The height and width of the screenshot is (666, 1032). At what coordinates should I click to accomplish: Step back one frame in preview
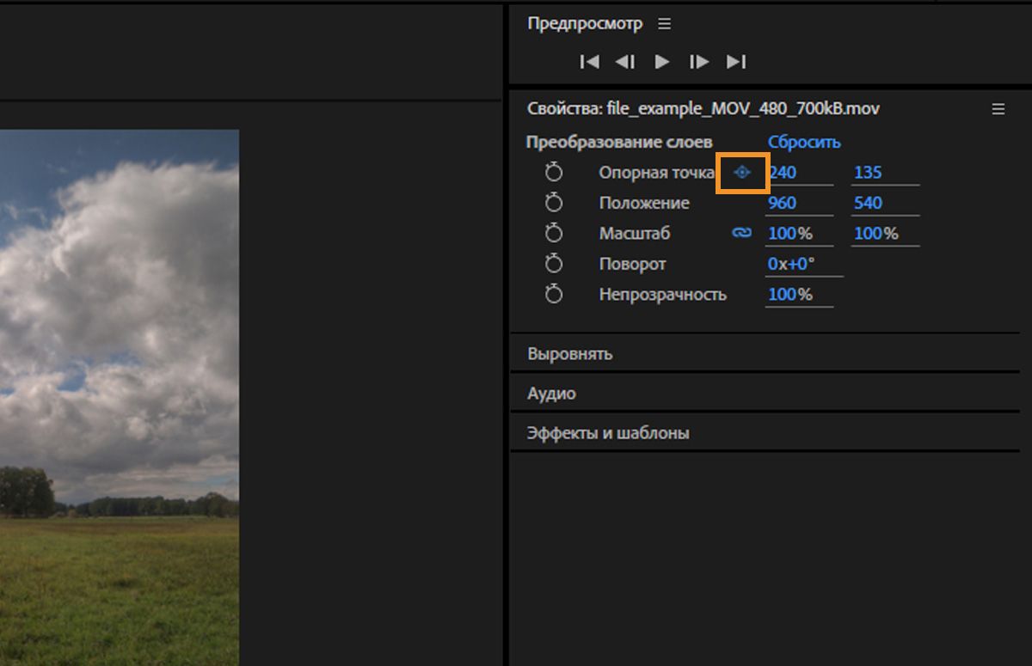[625, 62]
